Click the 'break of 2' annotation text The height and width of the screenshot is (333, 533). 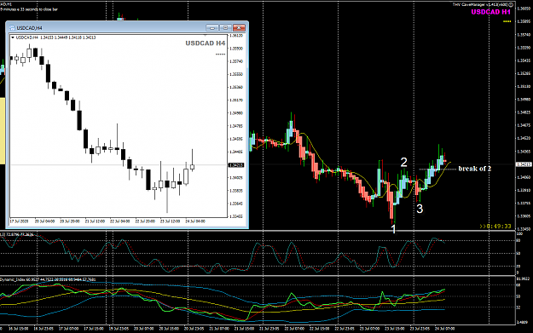[474, 169]
